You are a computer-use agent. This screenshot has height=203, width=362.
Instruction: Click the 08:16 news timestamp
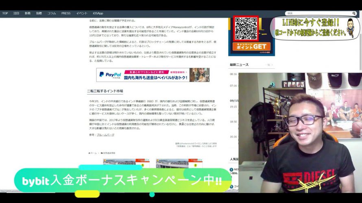[x=233, y=74]
